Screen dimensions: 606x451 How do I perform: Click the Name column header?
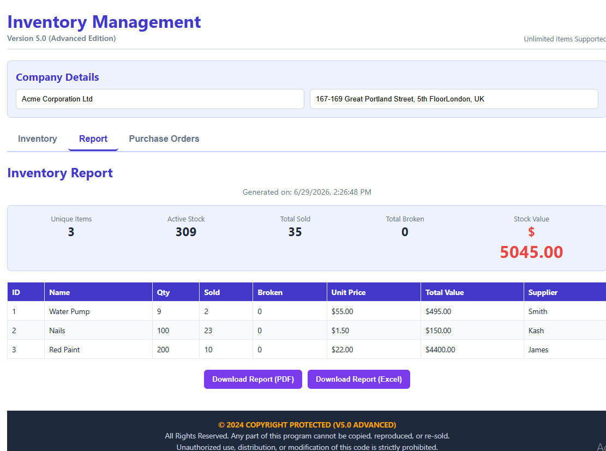click(98, 292)
